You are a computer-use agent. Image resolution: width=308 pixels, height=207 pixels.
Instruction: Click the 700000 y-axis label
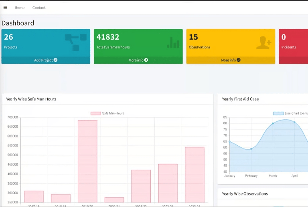(x=12, y=117)
